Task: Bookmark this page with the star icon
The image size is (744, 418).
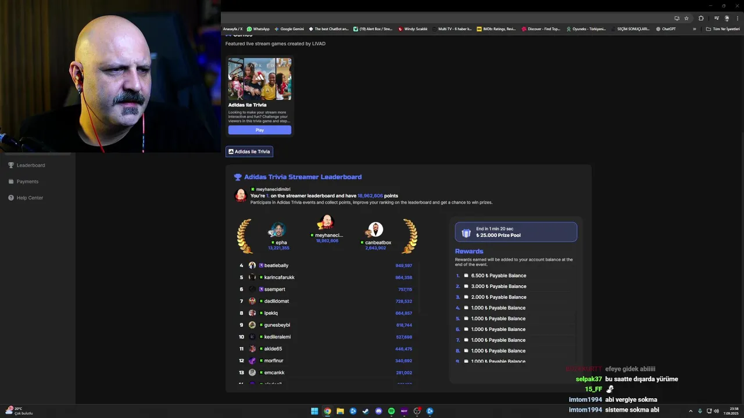Action: [x=686, y=18]
